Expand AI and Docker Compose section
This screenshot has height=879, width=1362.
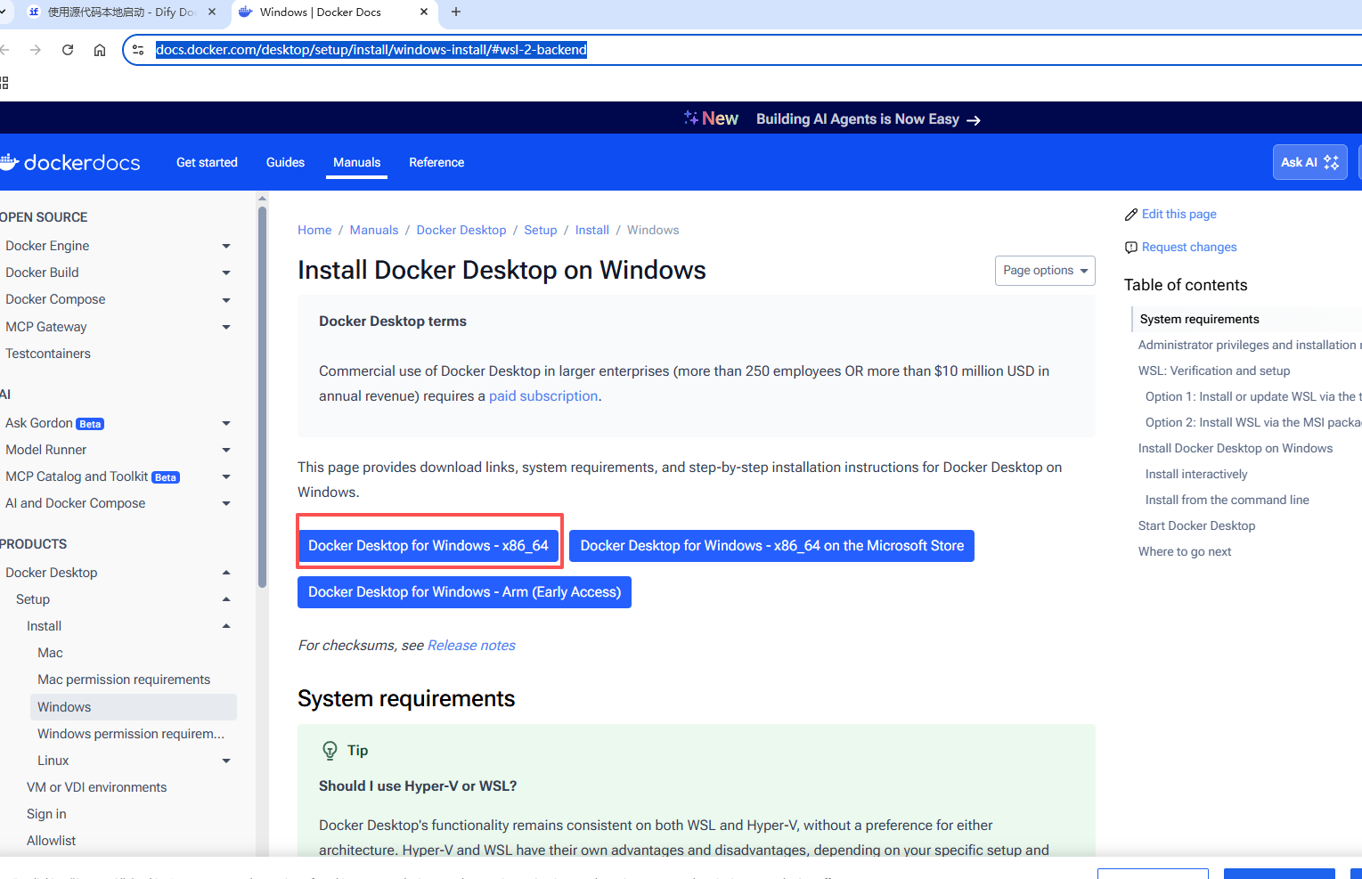pyautogui.click(x=226, y=503)
